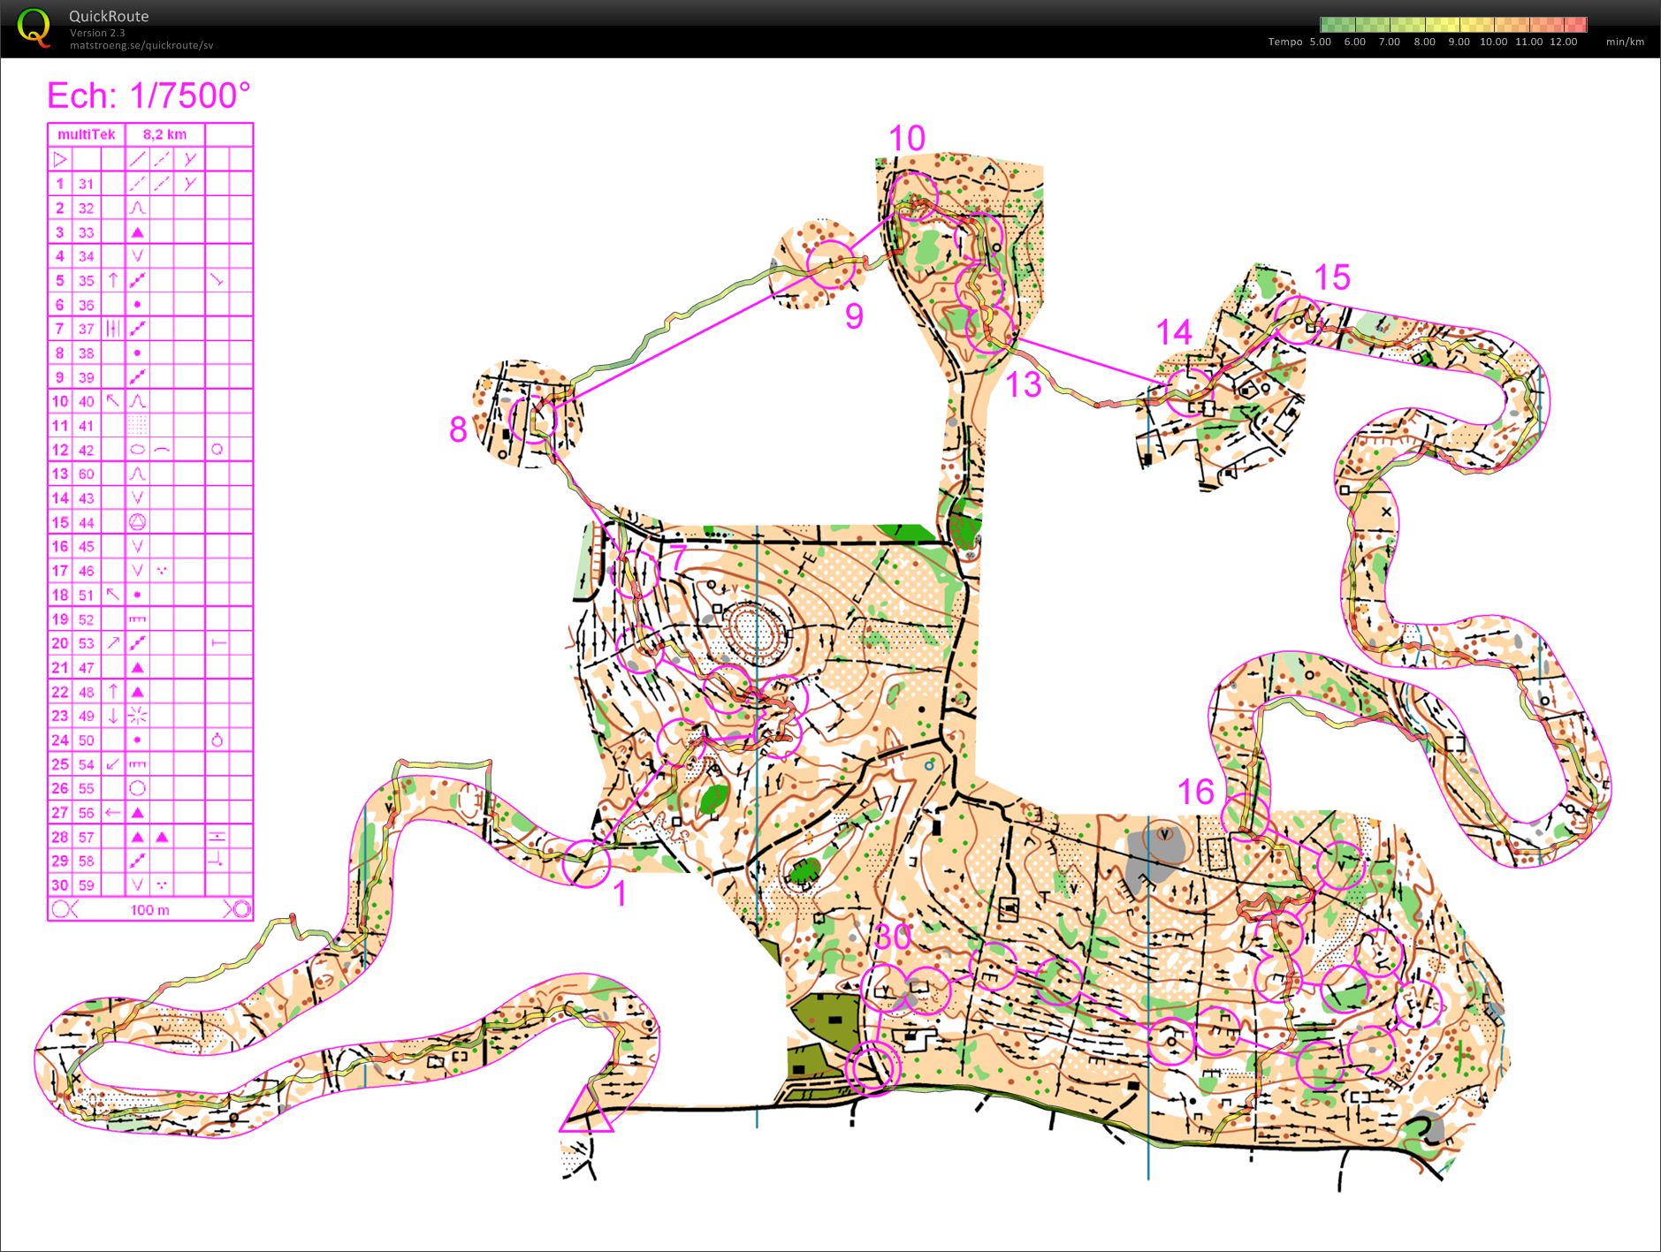Click control code 40 in the table
Screen dimensions: 1661x1252
[x=86, y=401]
